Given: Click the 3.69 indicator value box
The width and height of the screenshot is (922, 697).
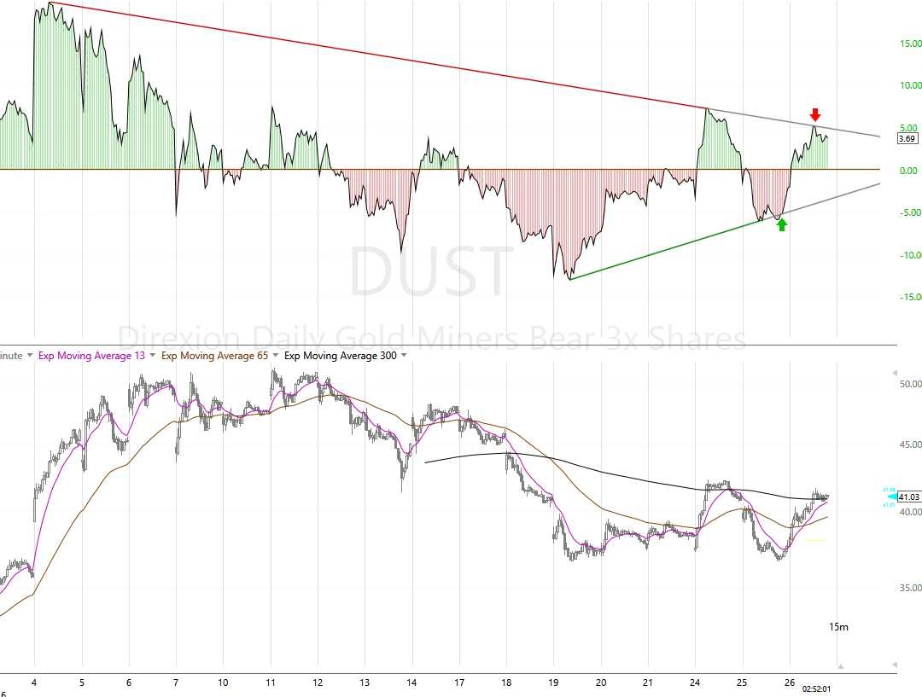Looking at the screenshot, I should (908, 138).
